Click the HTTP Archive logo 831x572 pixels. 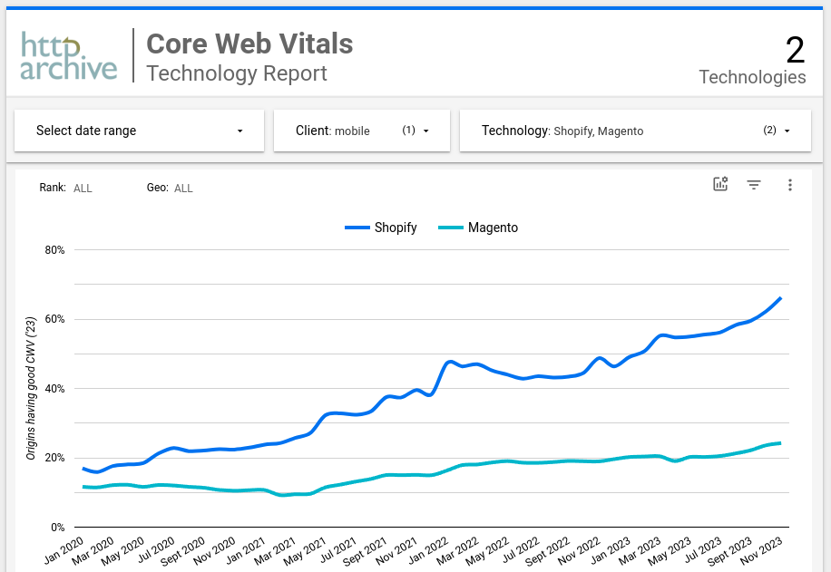[69, 56]
